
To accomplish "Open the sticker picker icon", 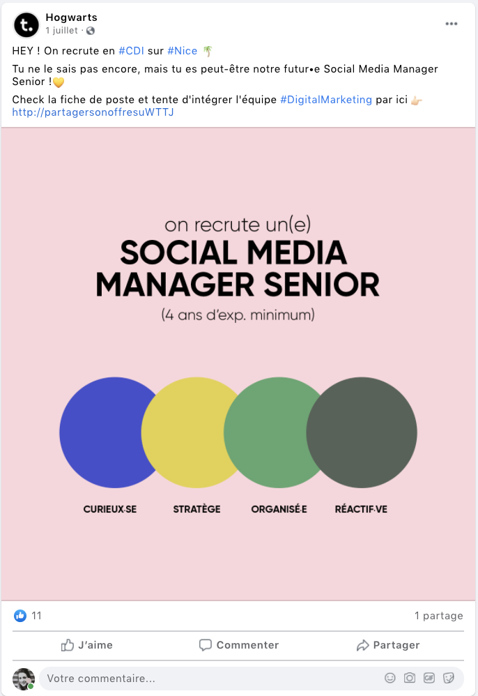I will pyautogui.click(x=449, y=678).
